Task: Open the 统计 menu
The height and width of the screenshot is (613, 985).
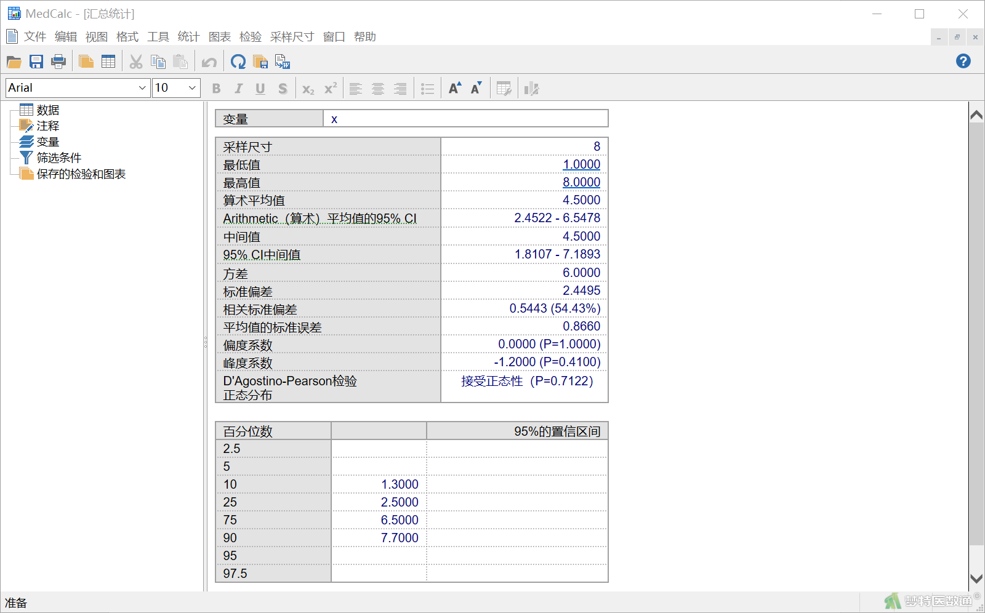Action: (x=189, y=37)
